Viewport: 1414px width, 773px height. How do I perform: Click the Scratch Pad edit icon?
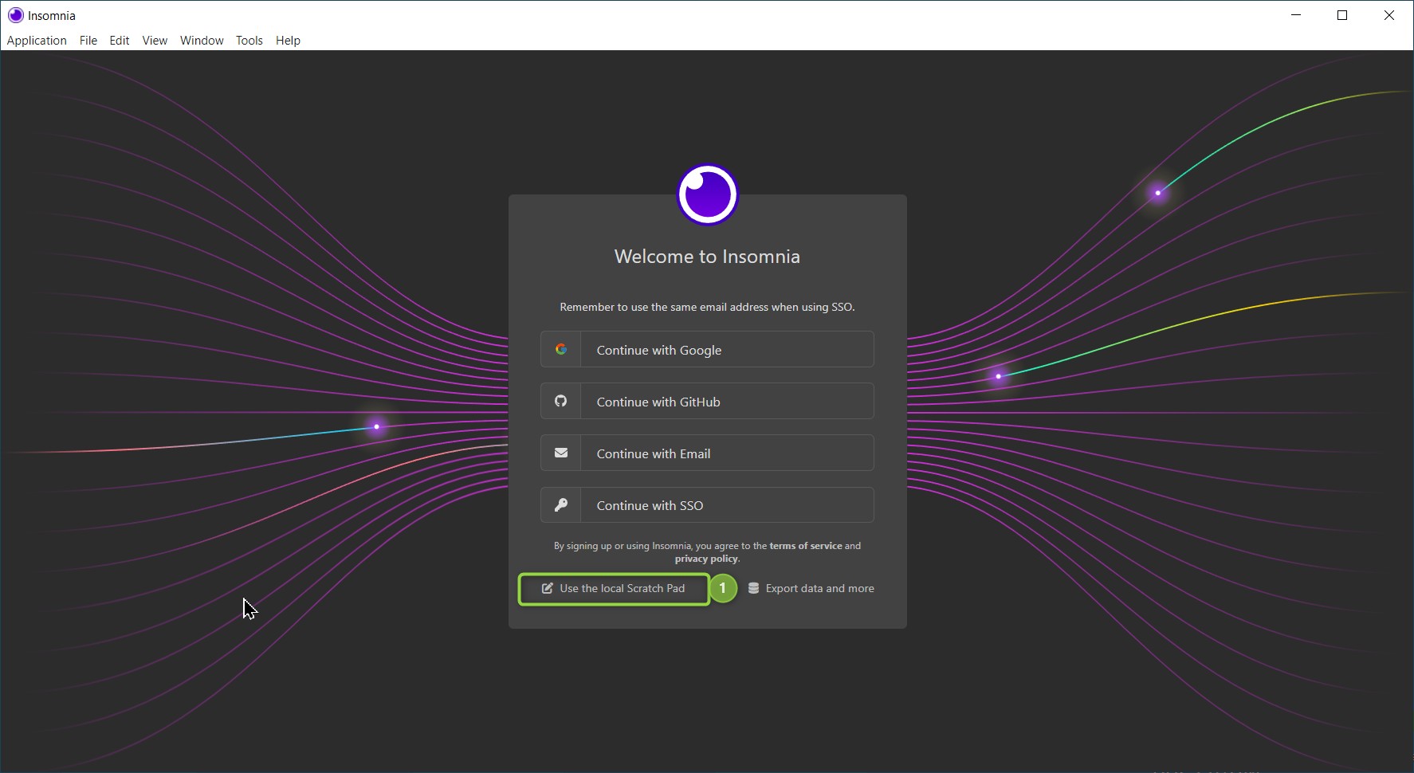548,588
